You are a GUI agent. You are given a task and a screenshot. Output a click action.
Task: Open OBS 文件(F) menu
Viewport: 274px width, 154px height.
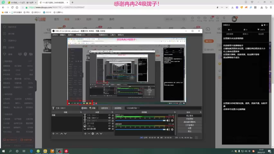[55, 35]
